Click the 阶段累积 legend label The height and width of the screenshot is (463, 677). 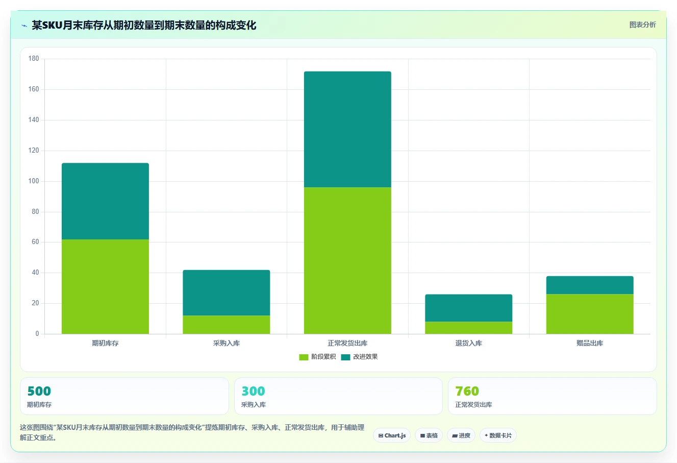coord(323,357)
